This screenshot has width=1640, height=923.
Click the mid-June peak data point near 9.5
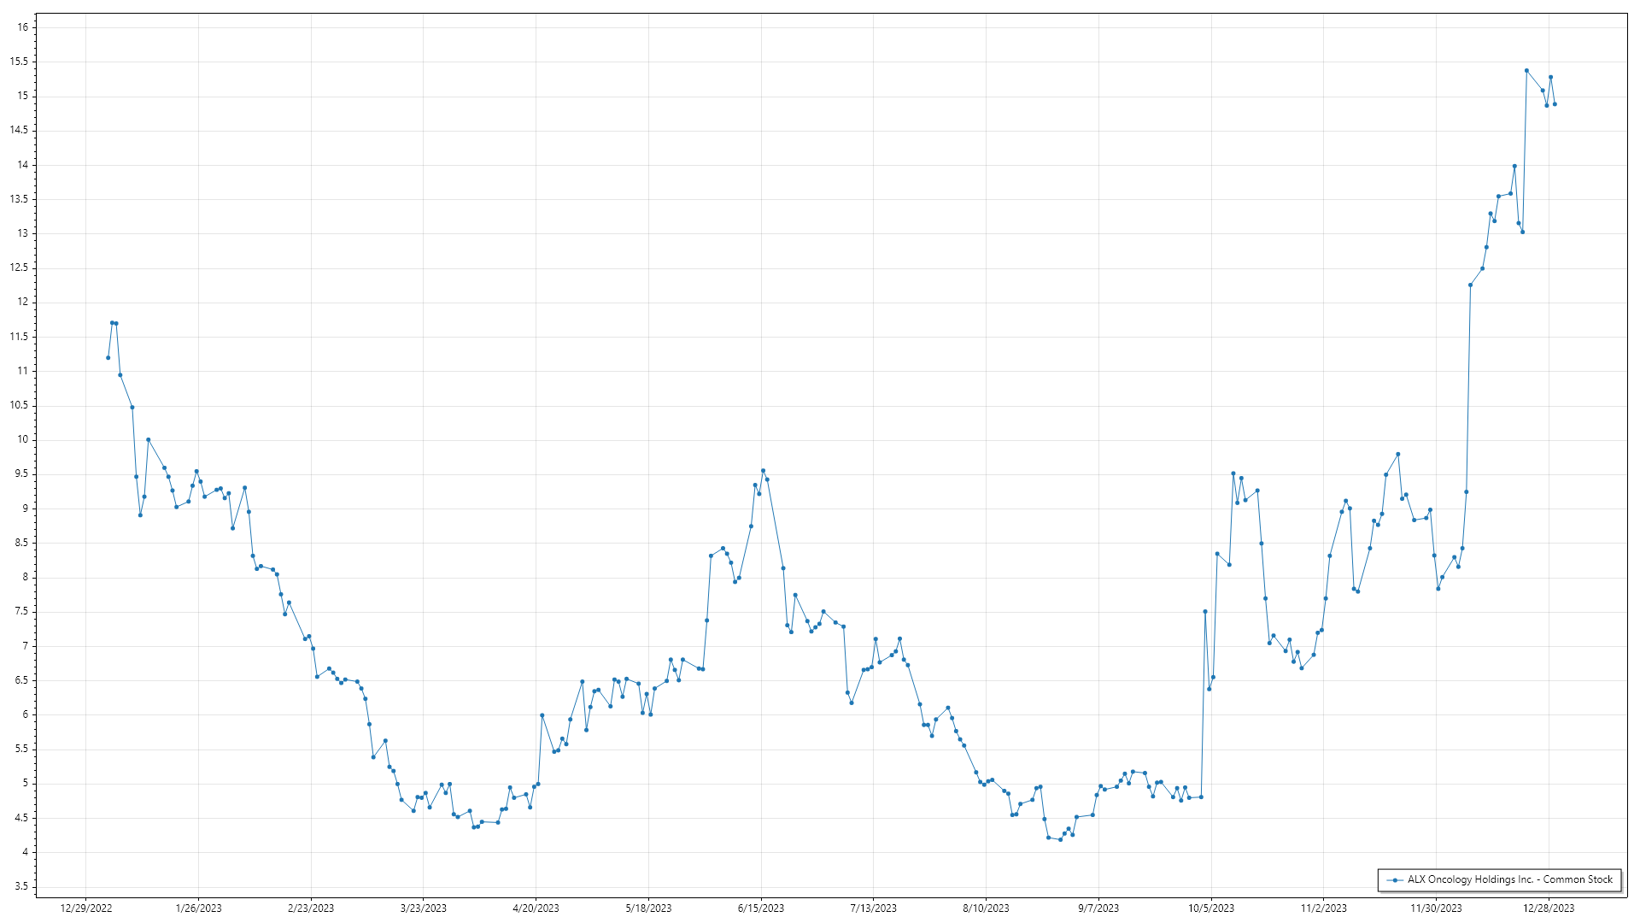763,471
